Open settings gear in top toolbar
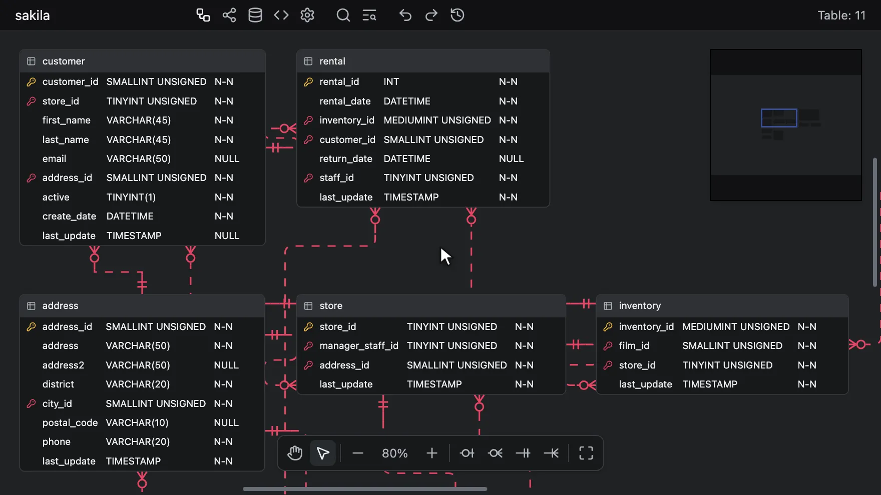Viewport: 881px width, 495px height. pos(307,15)
